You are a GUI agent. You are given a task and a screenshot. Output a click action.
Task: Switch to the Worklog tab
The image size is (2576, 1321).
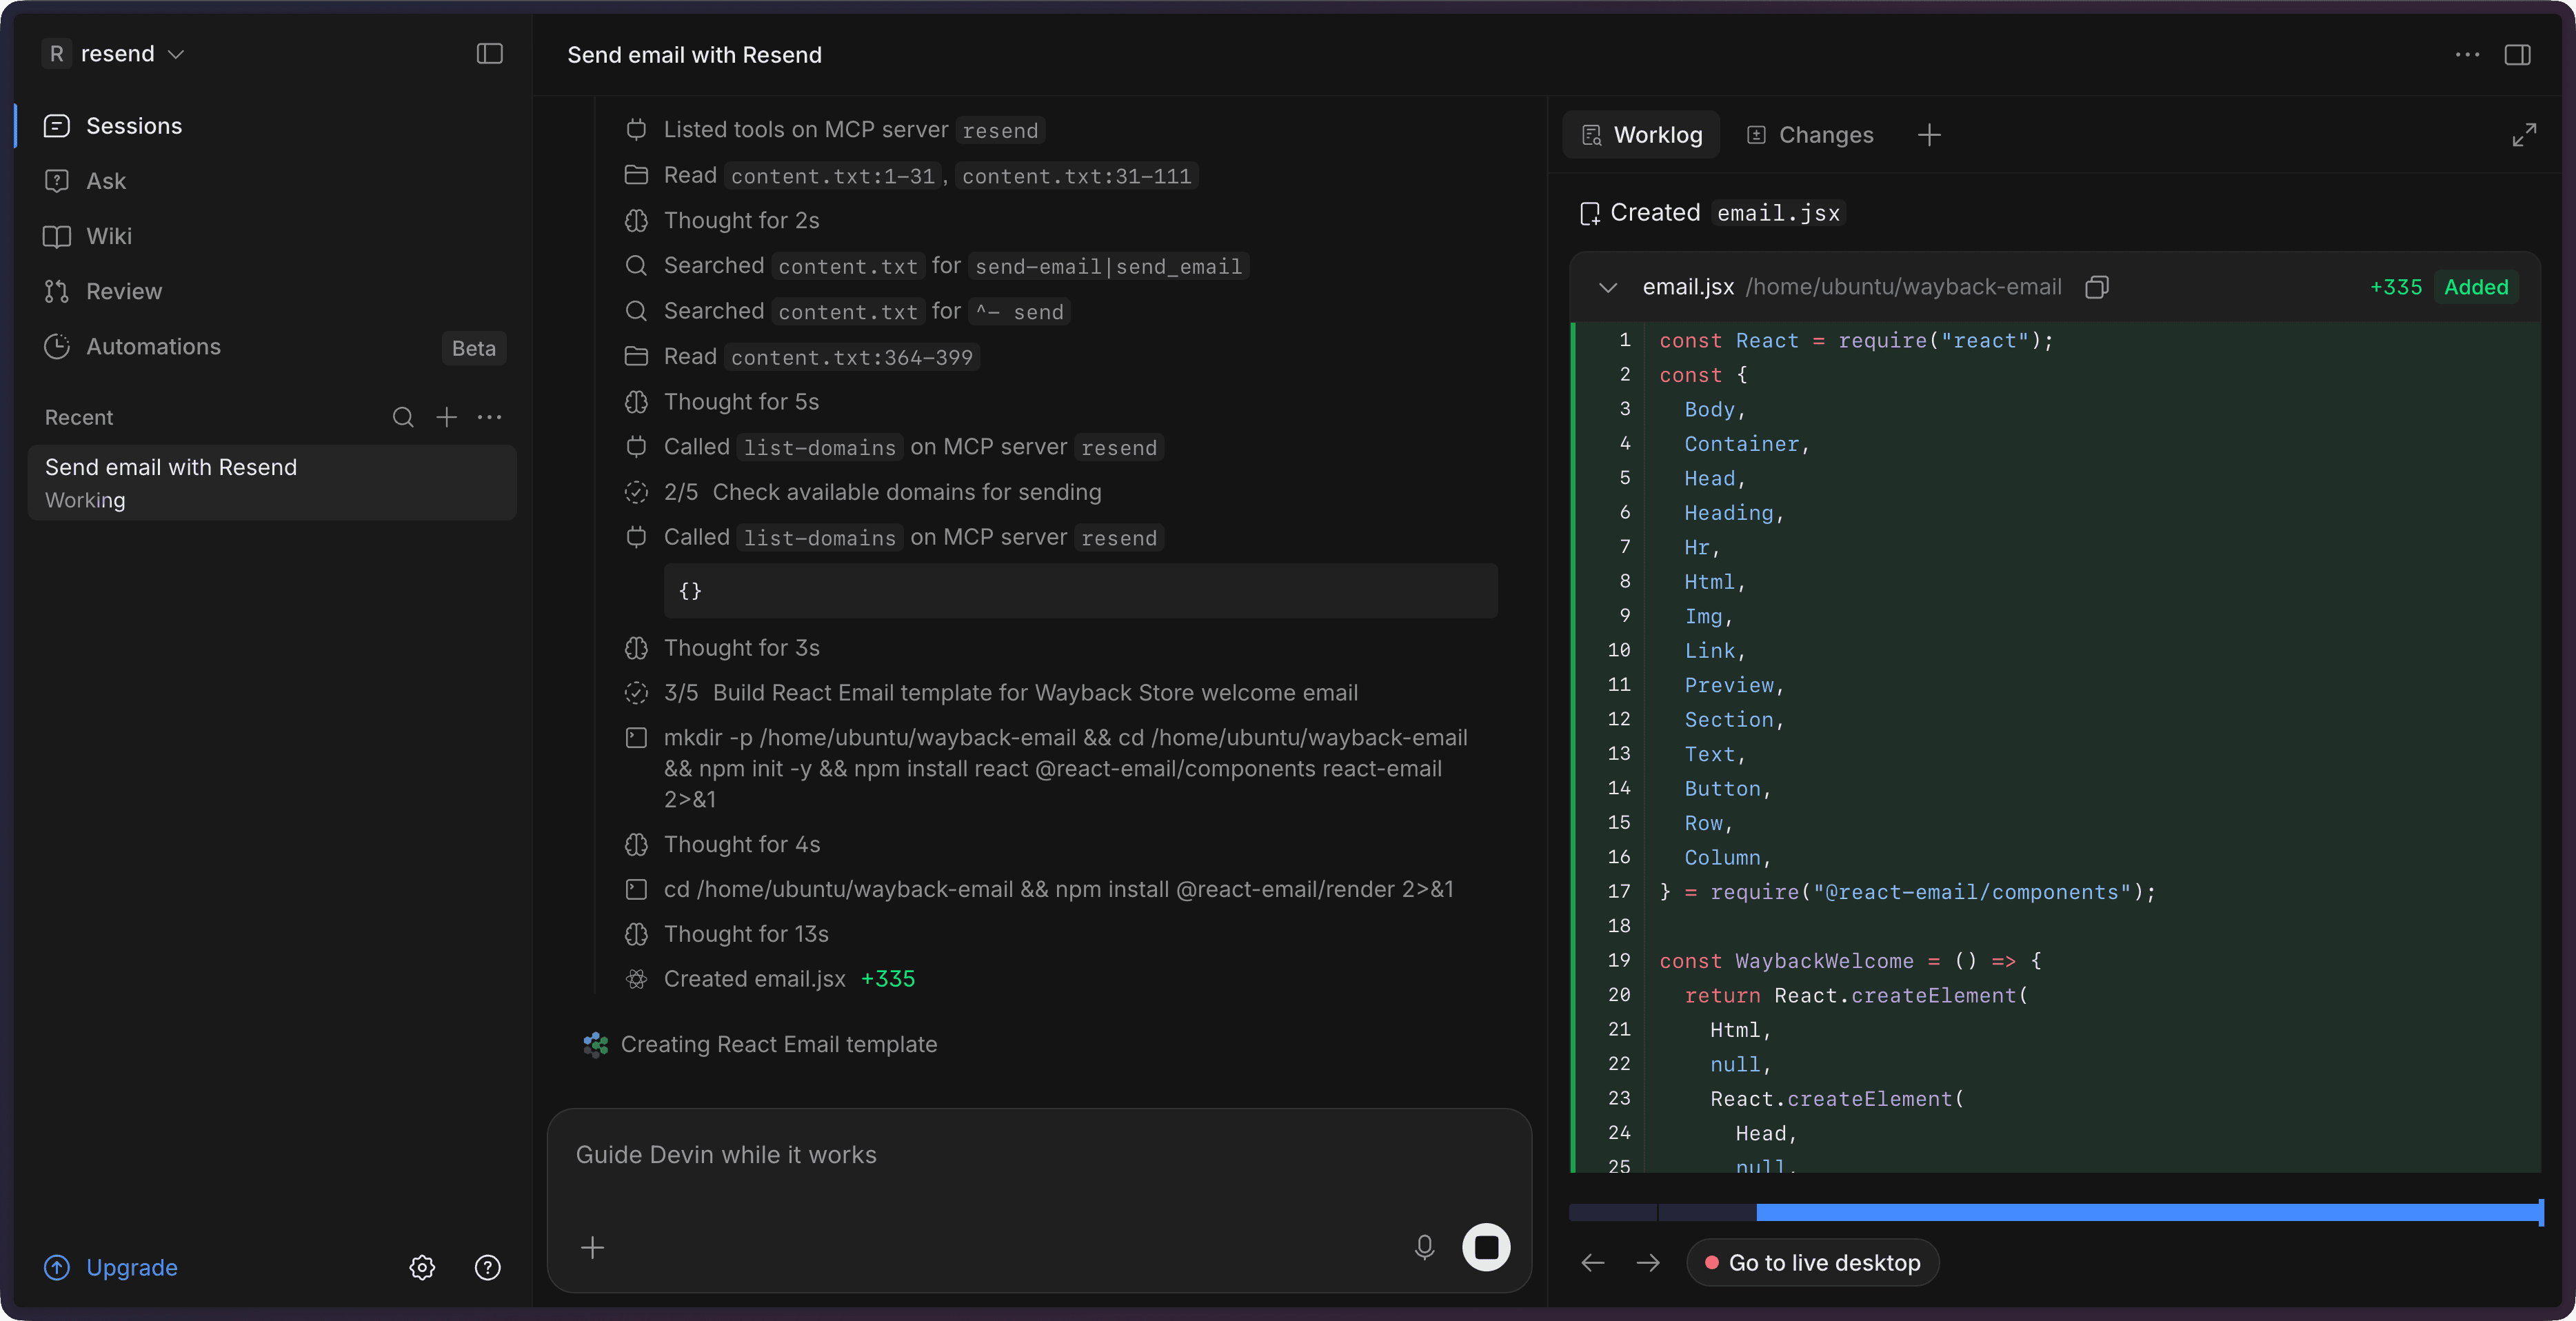coord(1641,135)
